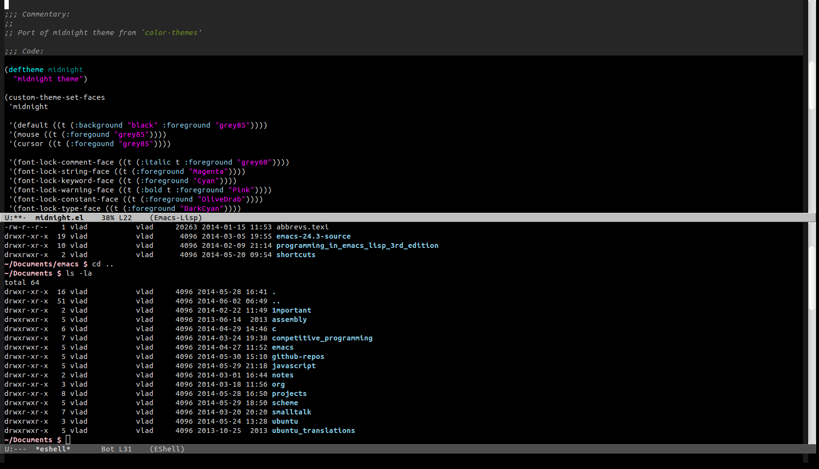Click the ubuntu directory entry dated 2014-05-24
Image resolution: width=819 pixels, height=469 pixels.
tap(285, 421)
